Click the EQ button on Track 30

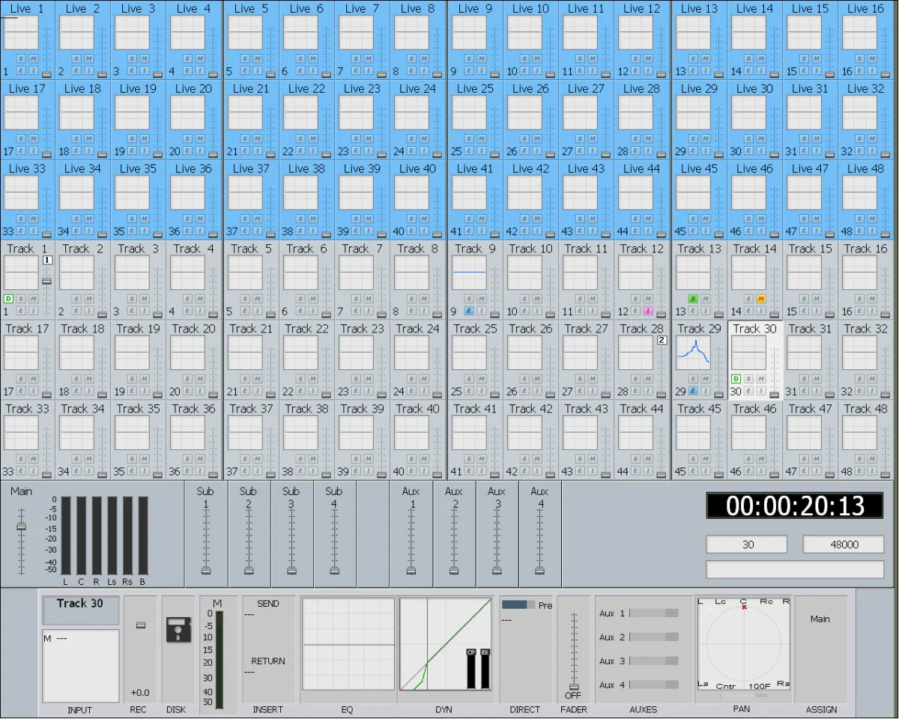tap(748, 391)
